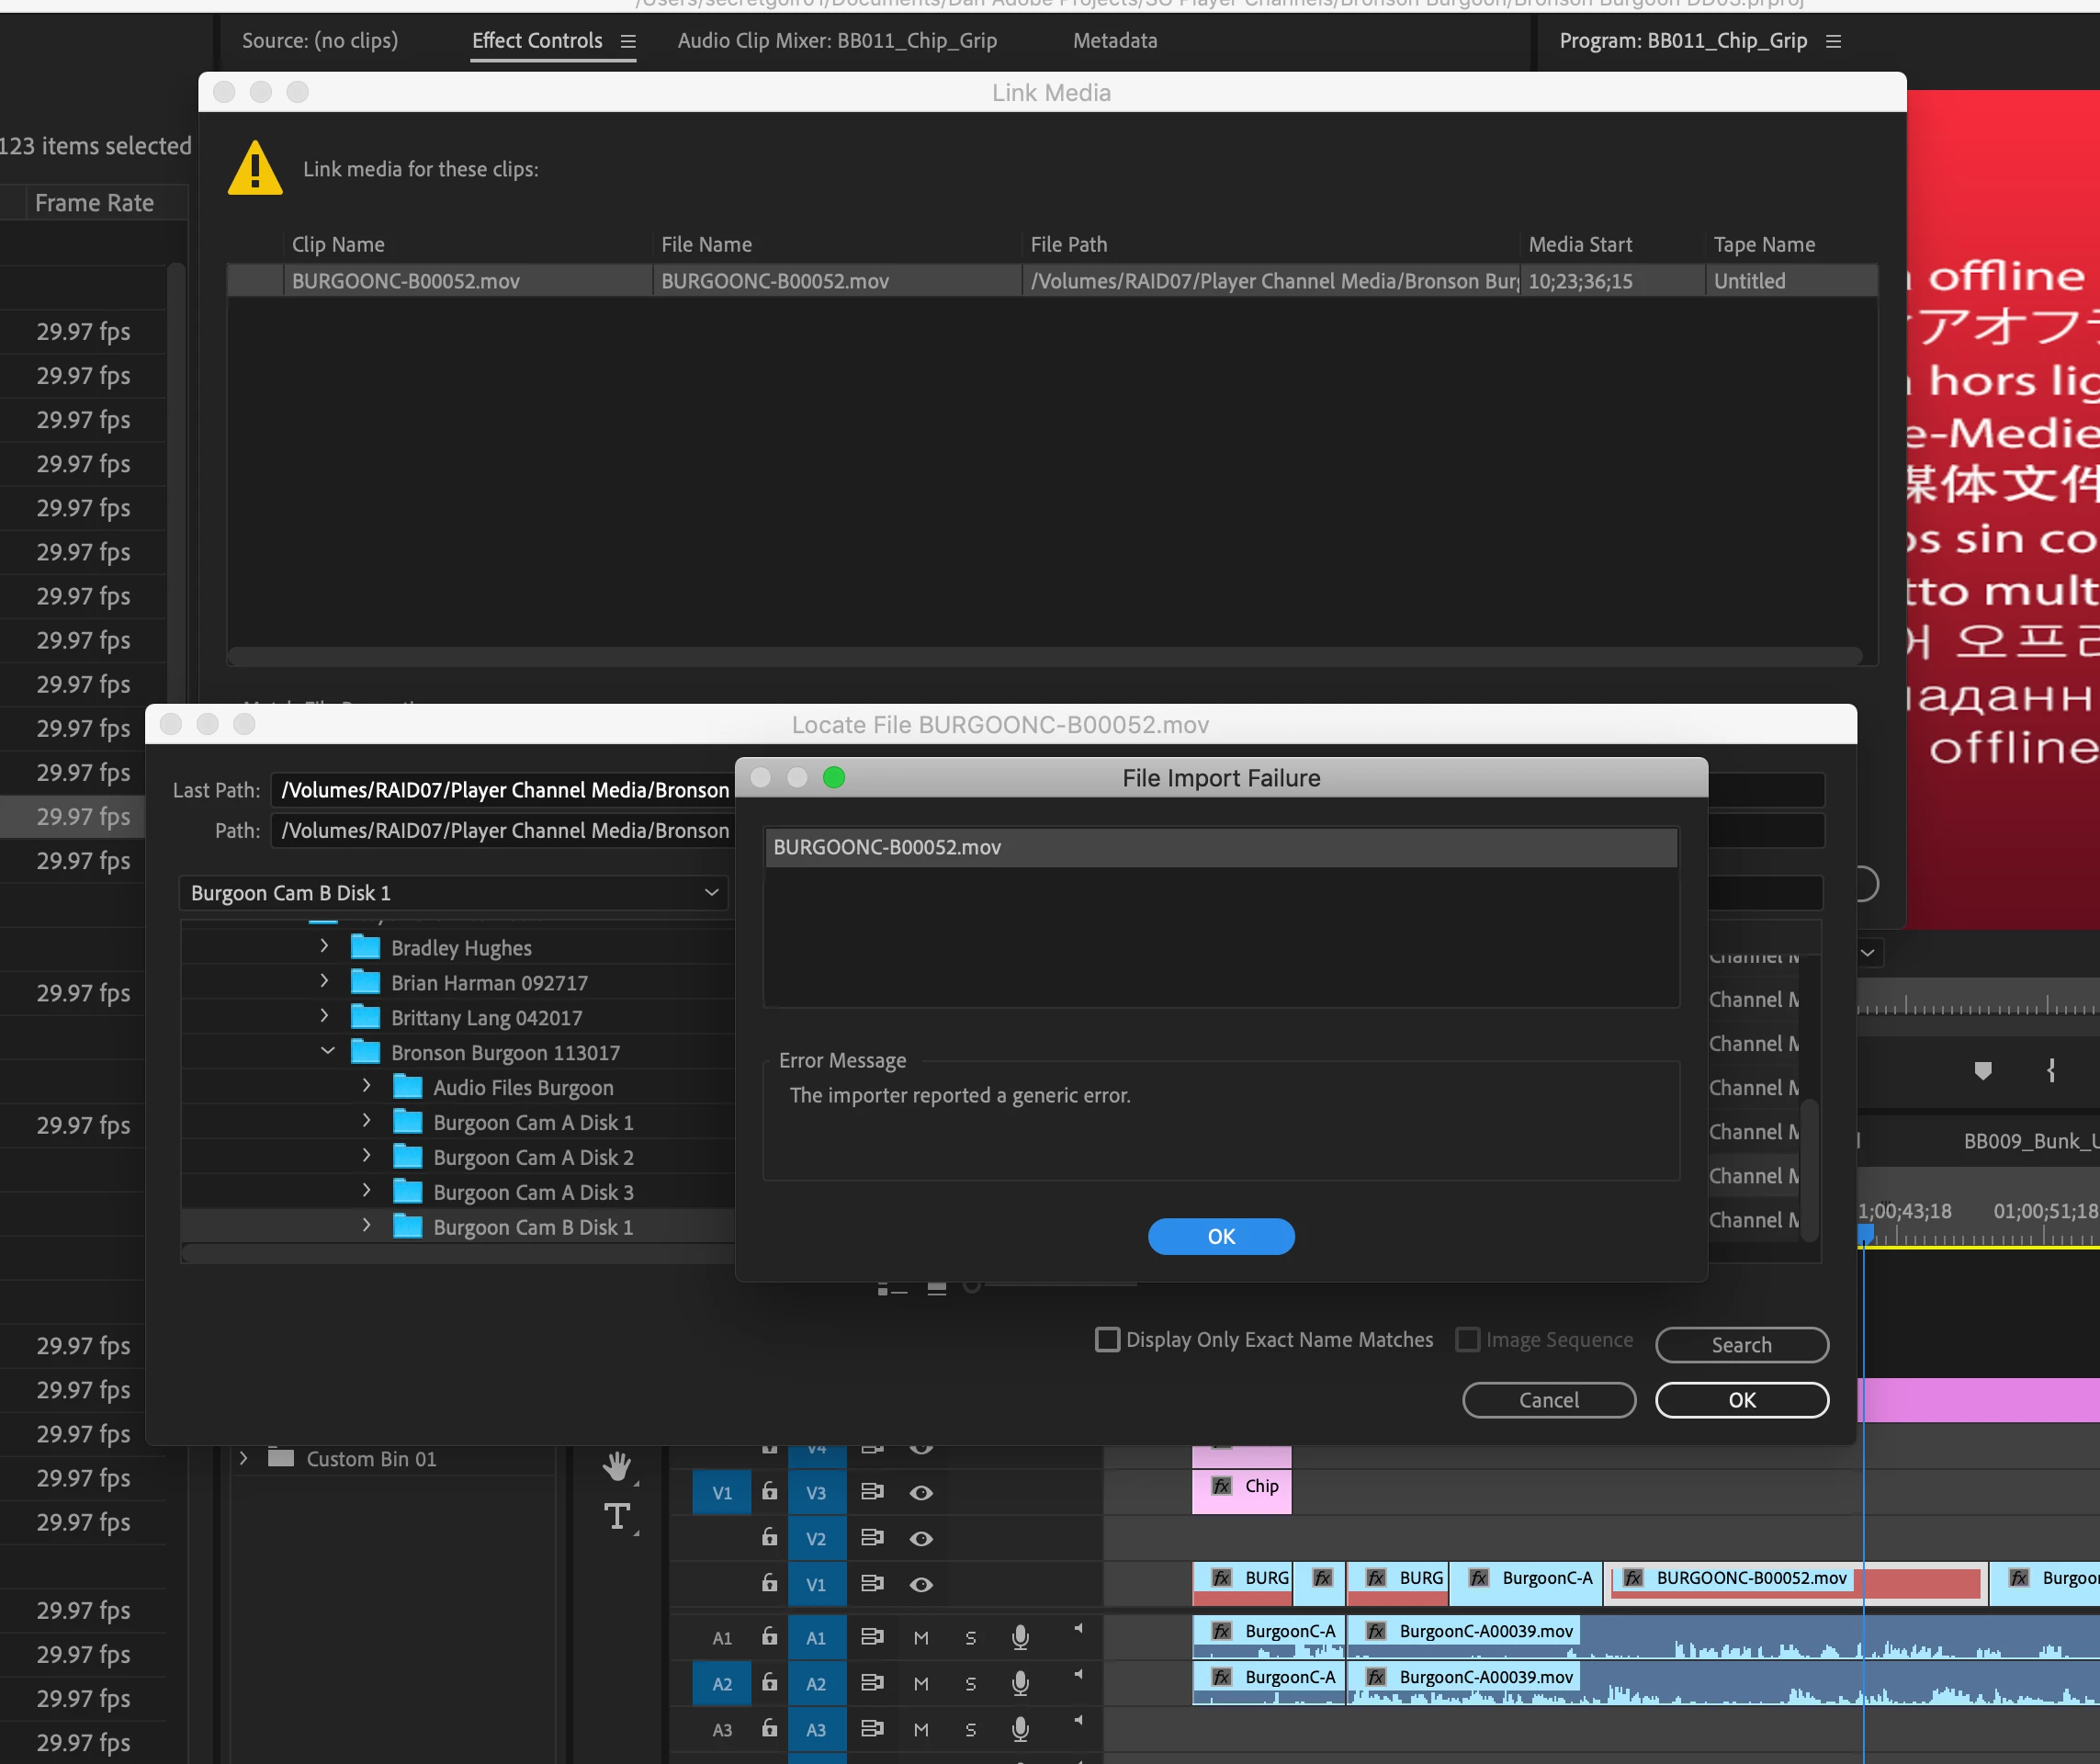2100x1764 pixels.
Task: Solo audio track A3
Action: pyautogui.click(x=970, y=1729)
